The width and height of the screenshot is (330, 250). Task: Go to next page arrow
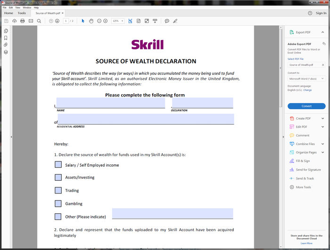[x=57, y=21]
